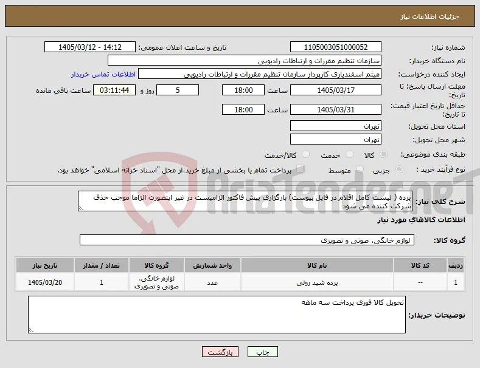Screen dimensions: 480x368
Task: Click the نام کالا column header
Action: point(317,265)
